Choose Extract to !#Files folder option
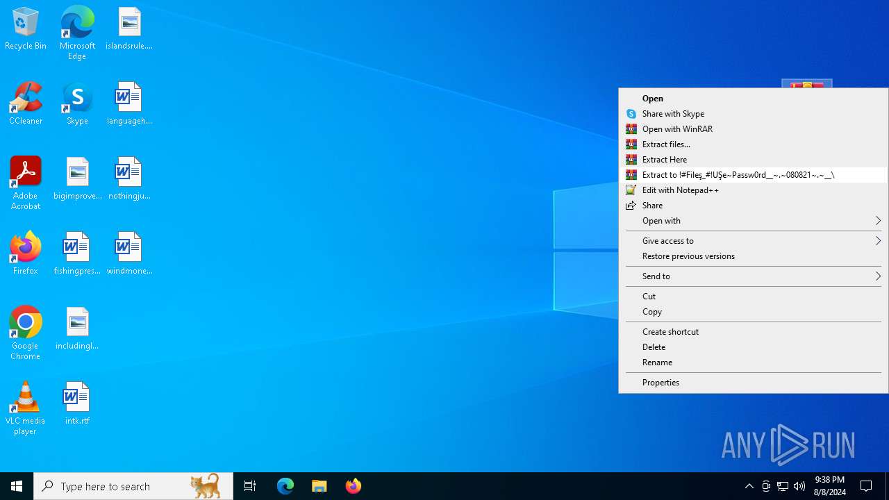 (x=754, y=175)
